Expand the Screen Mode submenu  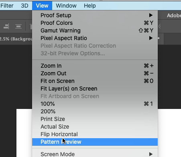point(95,154)
